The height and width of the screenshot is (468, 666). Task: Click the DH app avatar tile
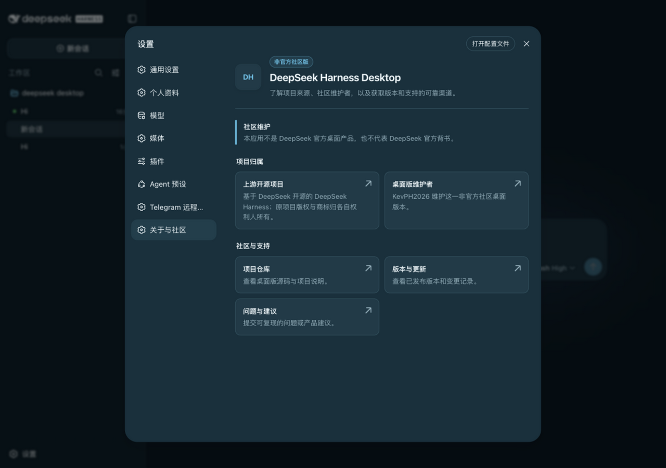click(x=248, y=77)
